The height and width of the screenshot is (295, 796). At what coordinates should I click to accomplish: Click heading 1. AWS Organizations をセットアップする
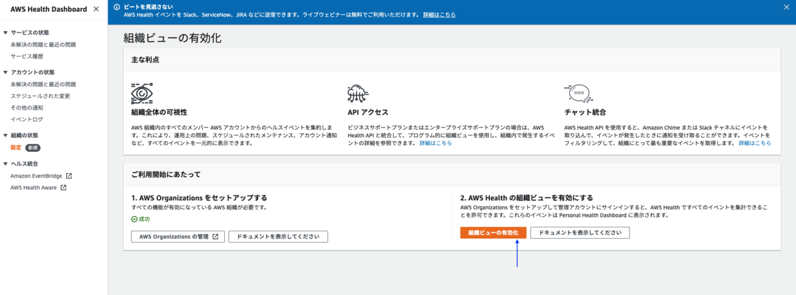point(199,198)
